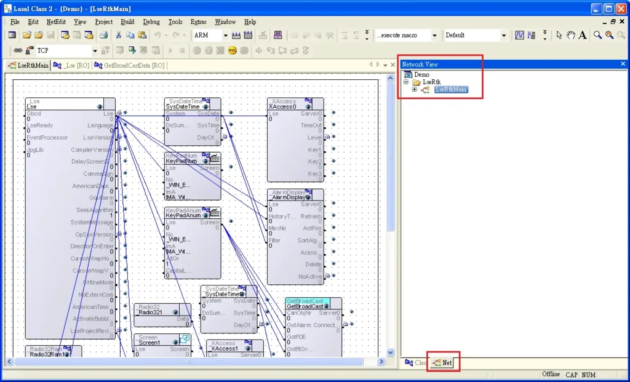
Task: Switch to the Net tab
Action: coord(442,363)
